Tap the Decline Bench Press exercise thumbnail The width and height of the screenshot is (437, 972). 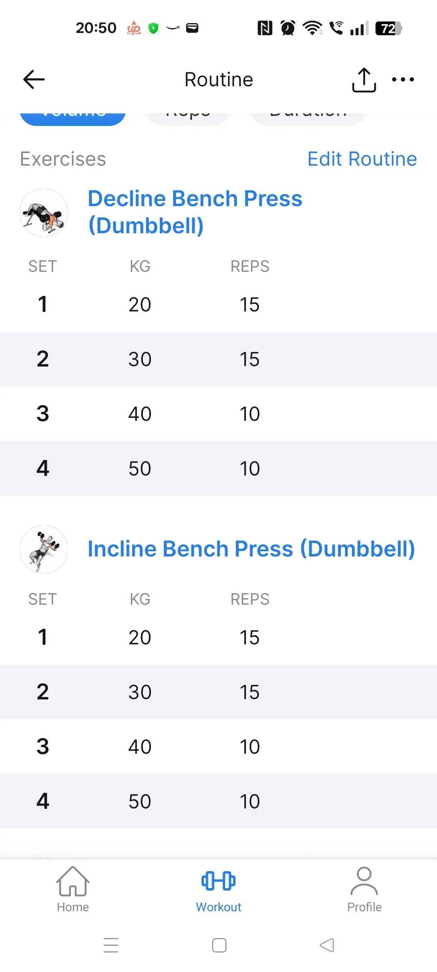coord(44,213)
